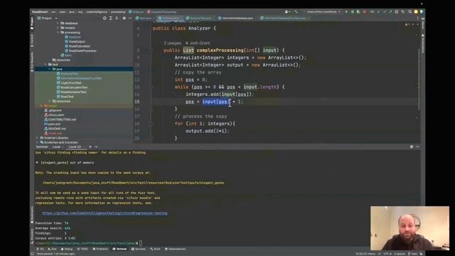Open the Project panel gear options
Viewport: 455px width, 256px height.
pyautogui.click(x=124, y=18)
